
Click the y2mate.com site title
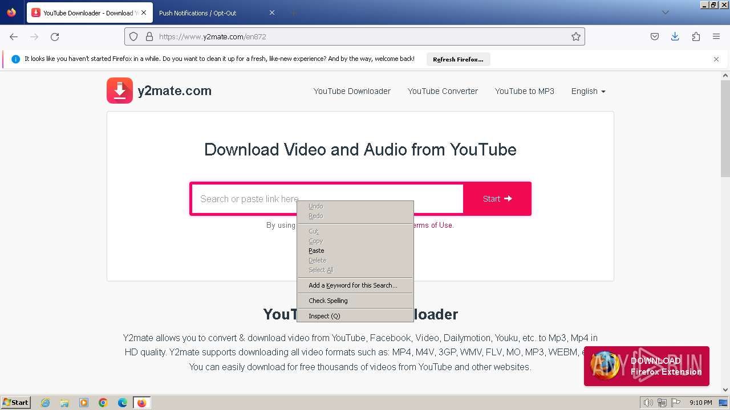[x=175, y=91]
